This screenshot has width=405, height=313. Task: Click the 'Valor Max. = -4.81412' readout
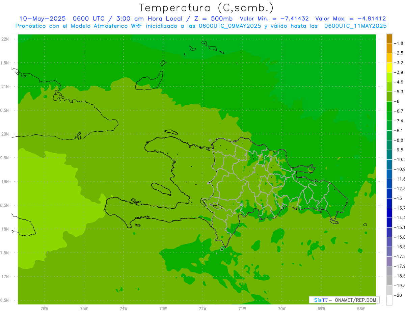click(350, 19)
